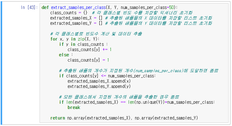Click 'if class_counts[y] <= num_samples_per_class:' line
This screenshot has width=232, height=126.
107,76
